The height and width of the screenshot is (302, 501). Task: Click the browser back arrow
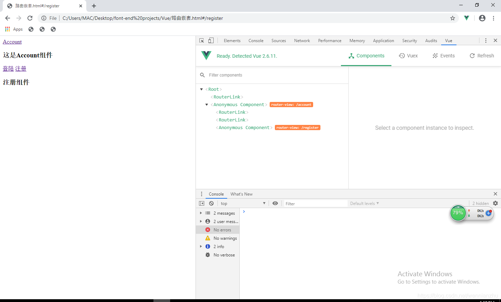[x=8, y=18]
